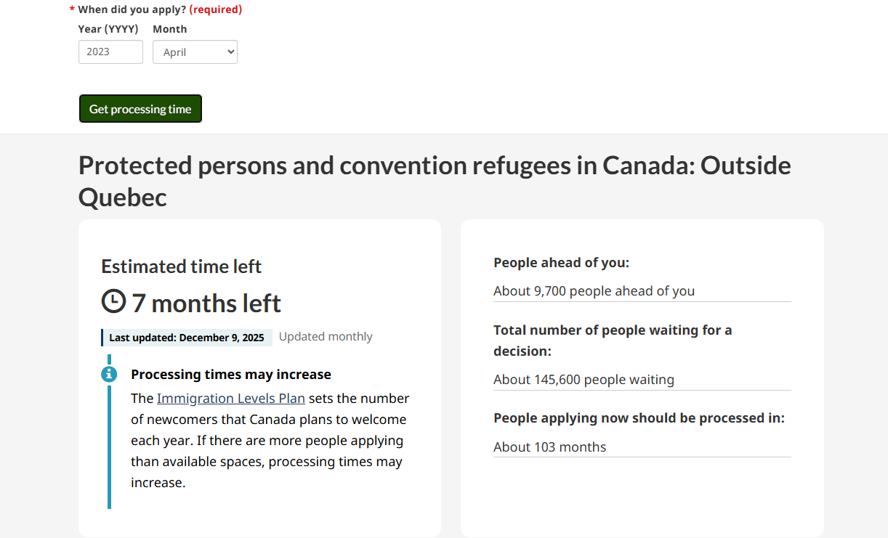Screen dimensions: 888x538
Task: Click 'About 145,600 people waiting' value
Action: (x=584, y=380)
